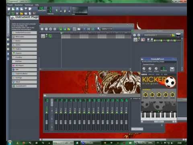Select ZynAddSubFX in instrument plugin list
This screenshot has height=145, width=193.
click(25, 86)
